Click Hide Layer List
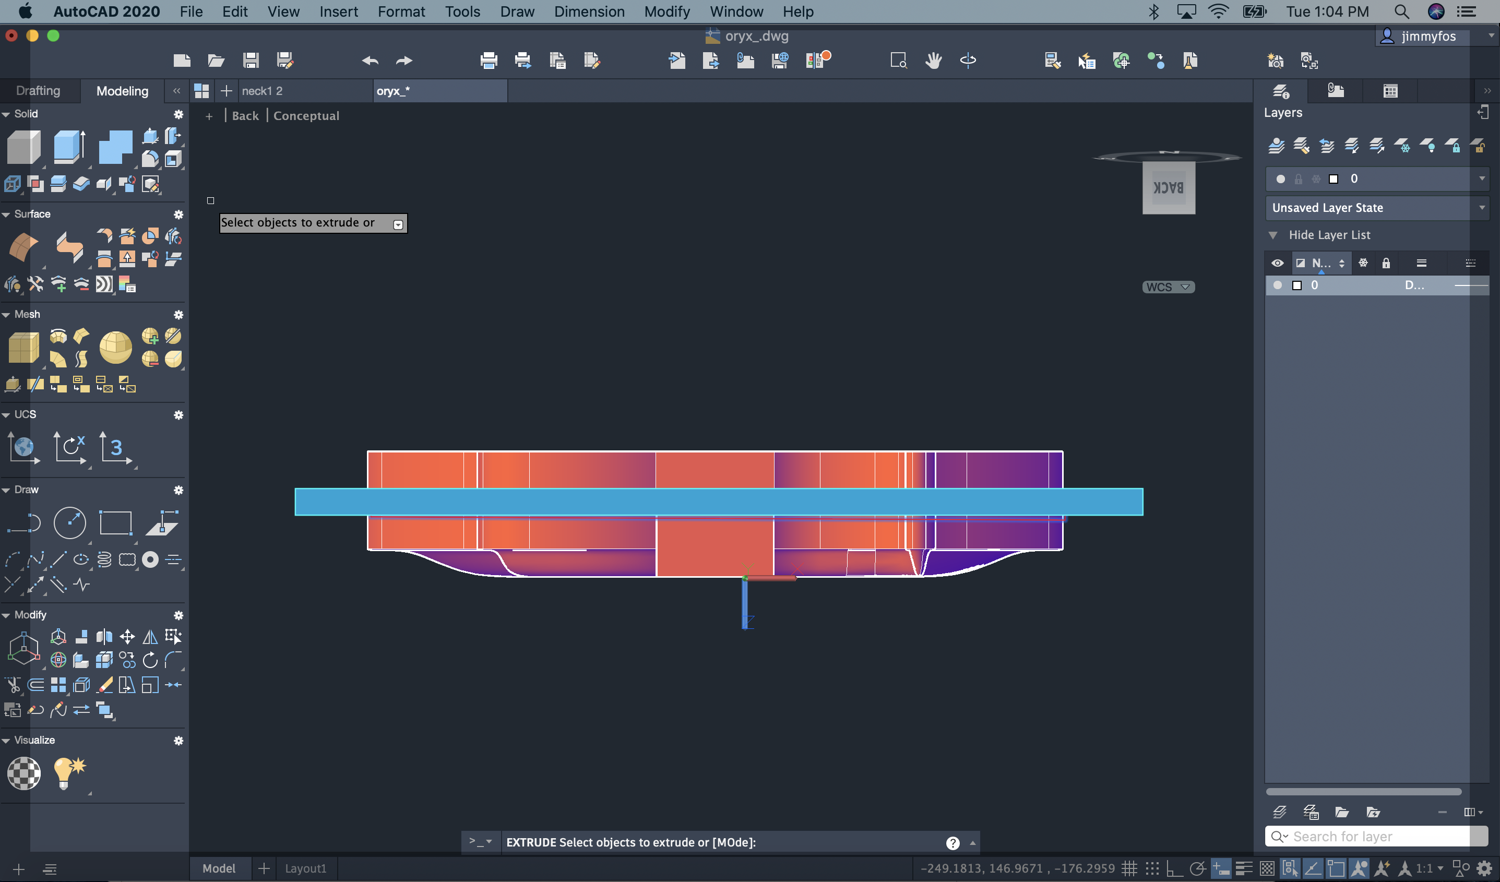This screenshot has width=1500, height=882. tap(1332, 234)
